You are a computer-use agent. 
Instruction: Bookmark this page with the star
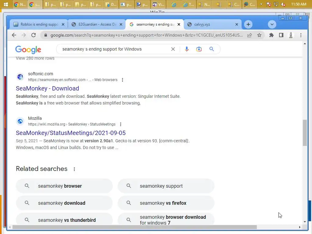click(259, 35)
